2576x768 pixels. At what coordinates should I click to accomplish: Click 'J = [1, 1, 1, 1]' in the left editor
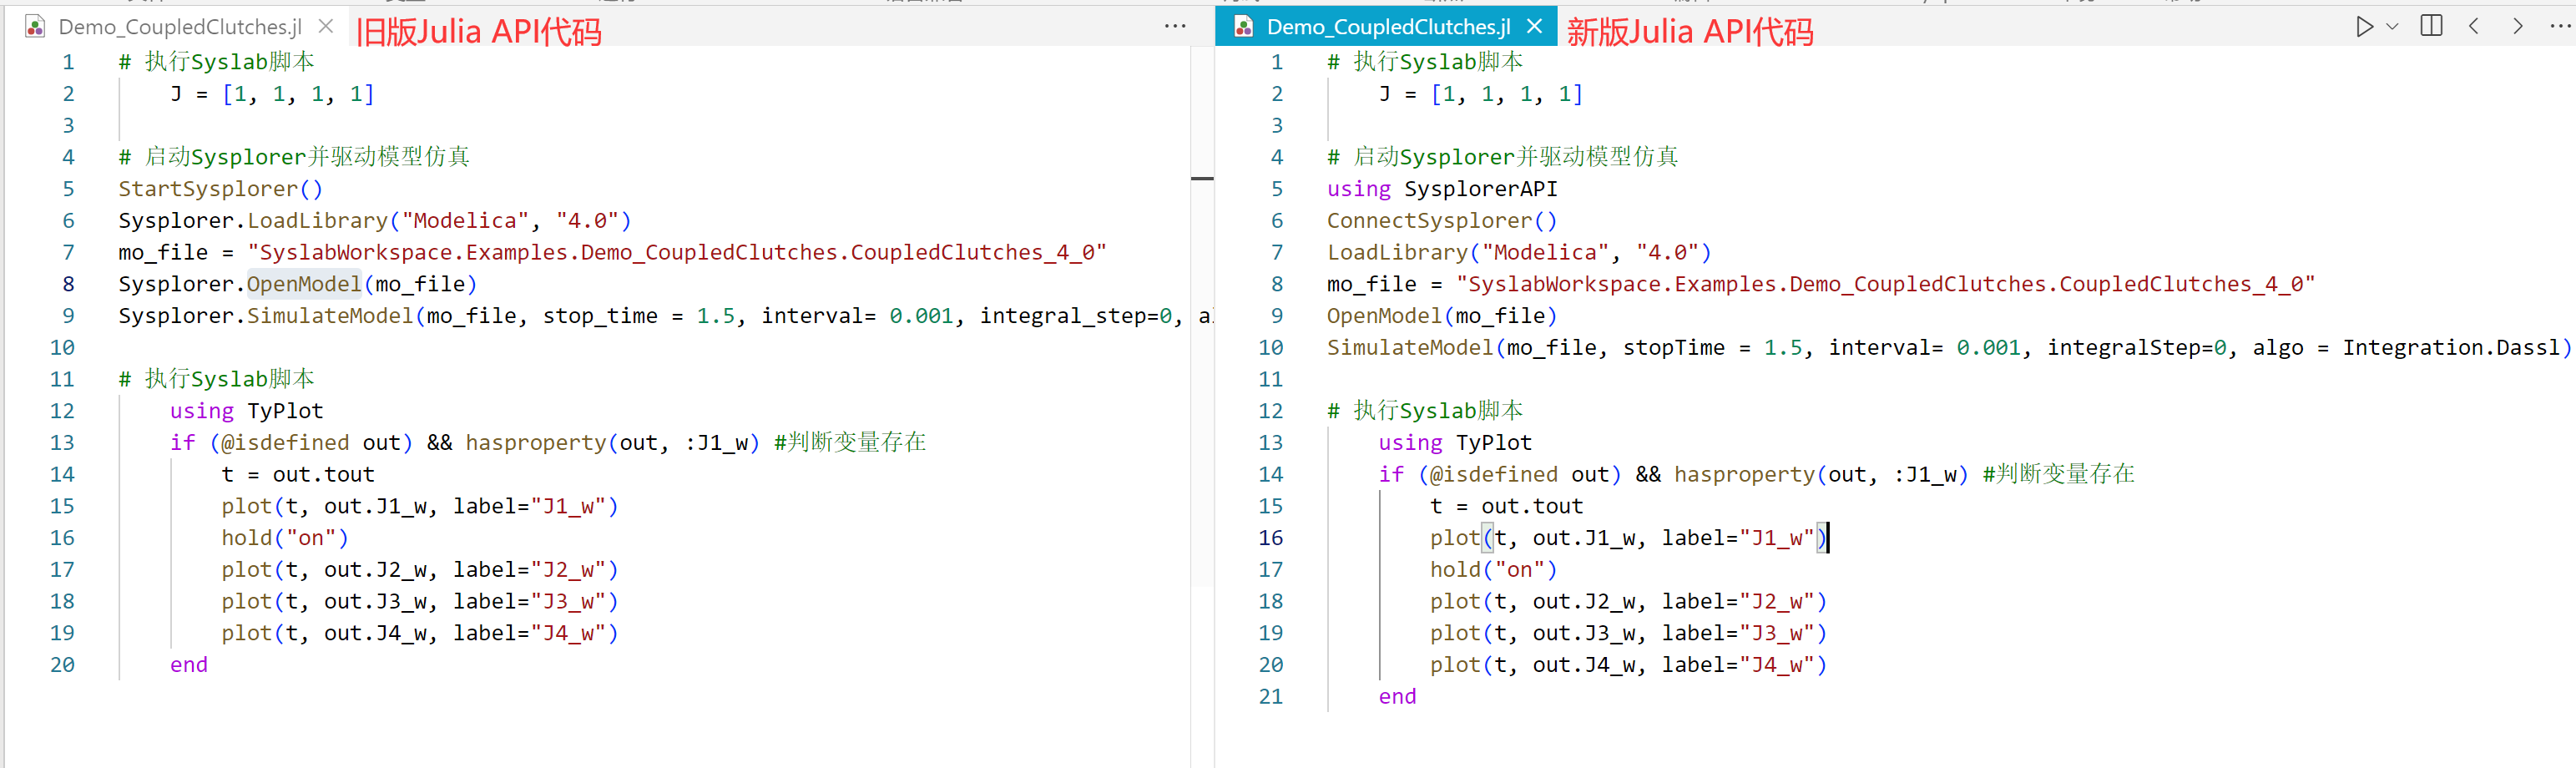tap(272, 94)
